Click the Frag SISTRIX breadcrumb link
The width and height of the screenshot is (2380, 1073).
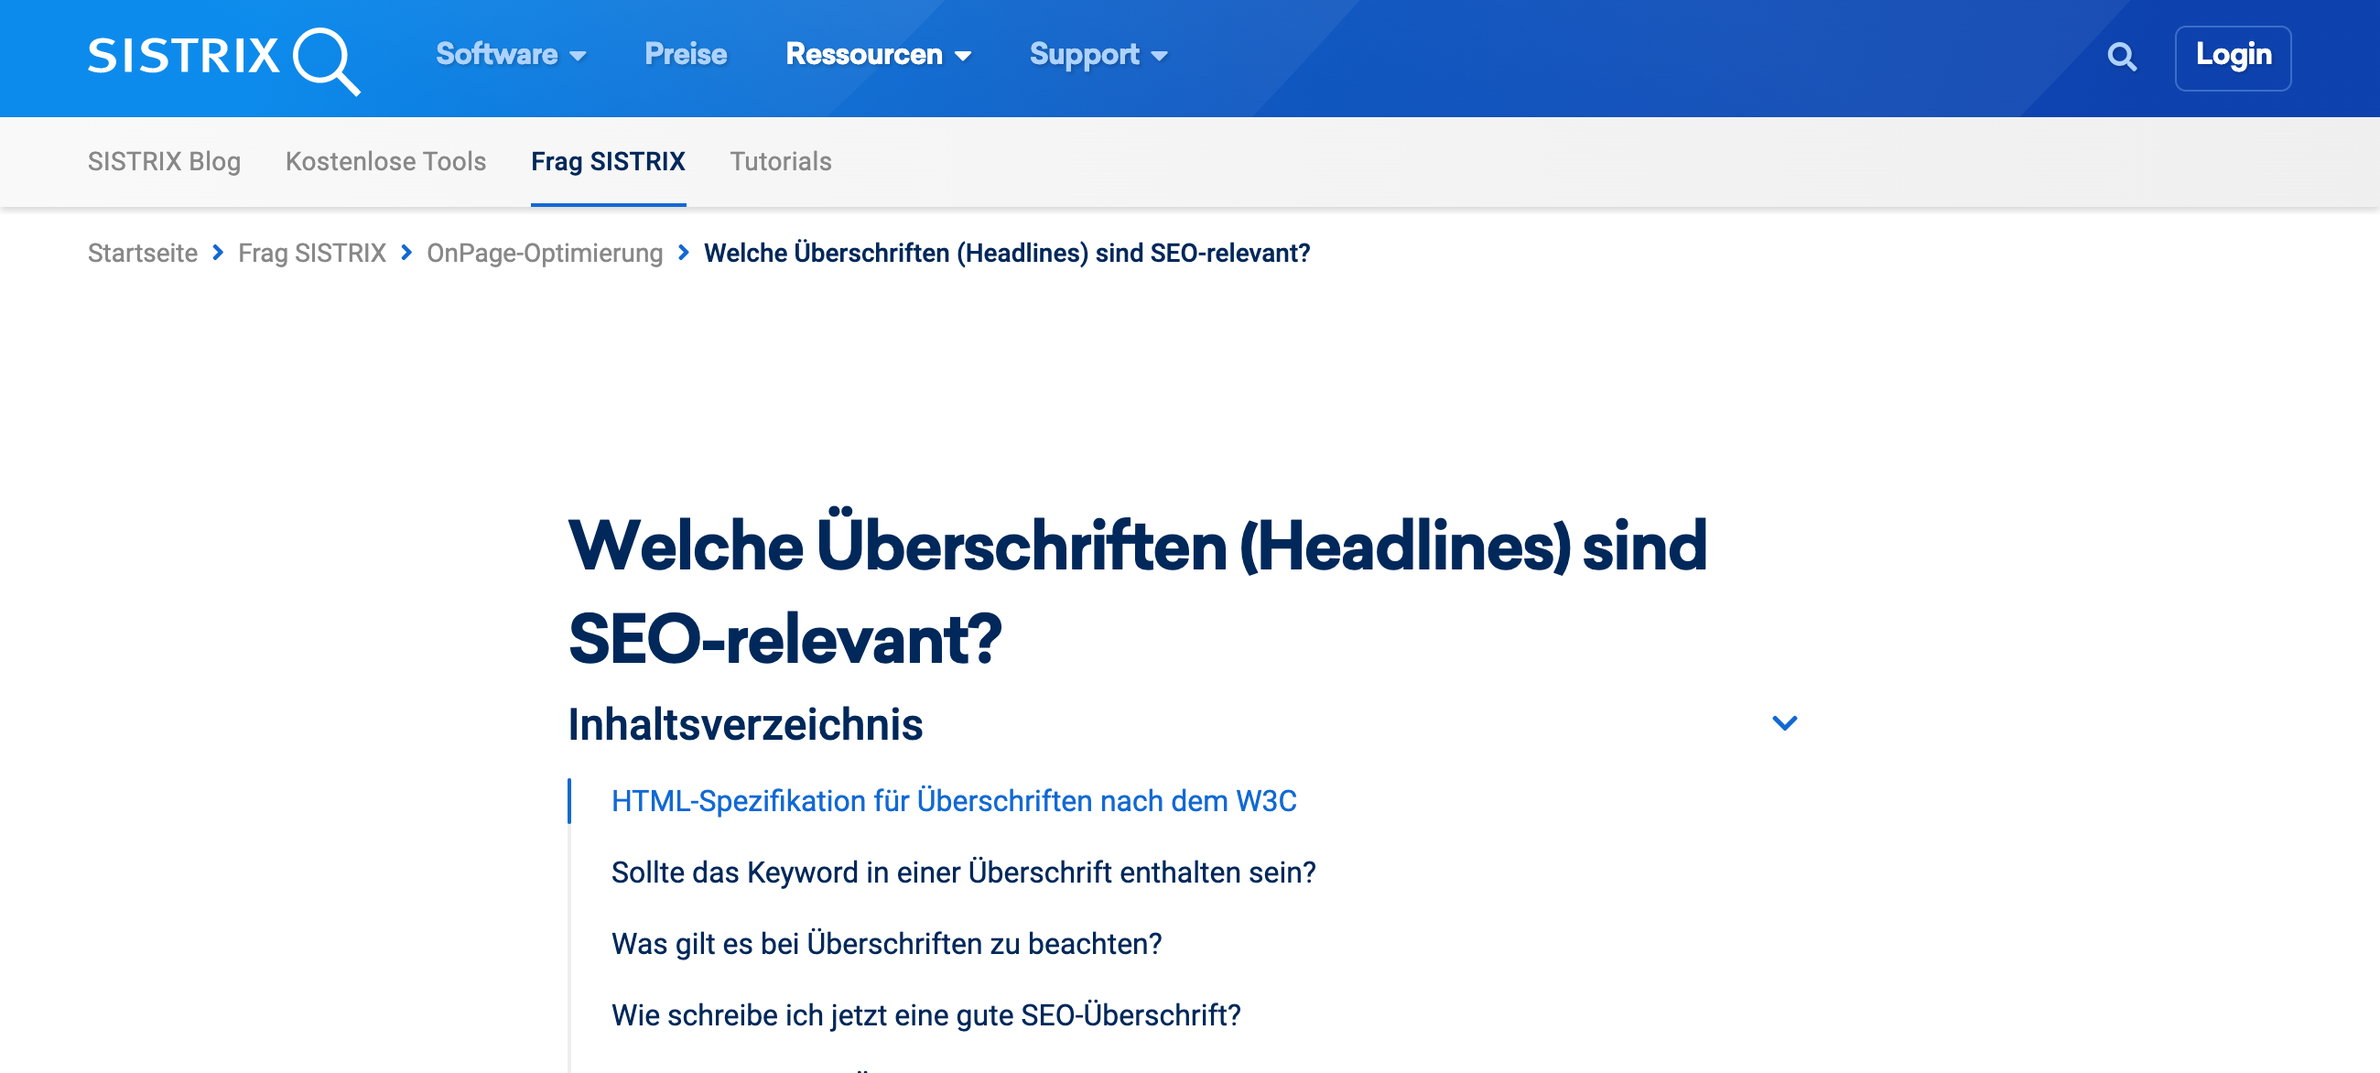[x=311, y=254]
